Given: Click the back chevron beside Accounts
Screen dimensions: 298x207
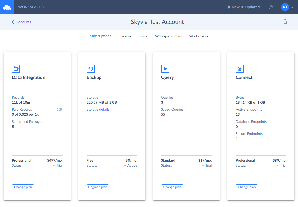Looking at the screenshot, I should click(x=13, y=22).
